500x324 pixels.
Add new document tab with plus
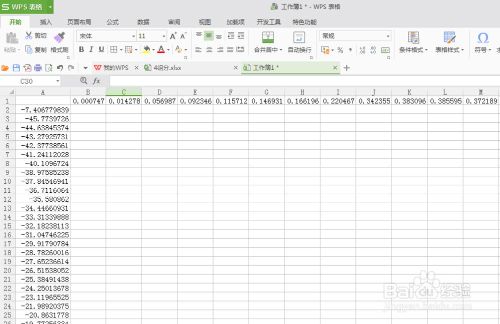(x=346, y=68)
